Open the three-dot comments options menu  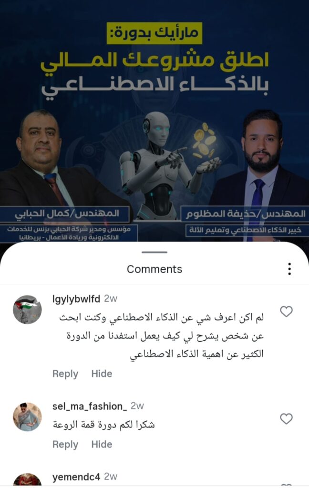[x=289, y=269]
